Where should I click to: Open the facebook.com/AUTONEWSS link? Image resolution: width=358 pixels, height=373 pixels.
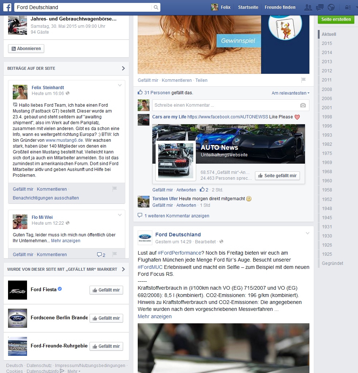(x=228, y=117)
